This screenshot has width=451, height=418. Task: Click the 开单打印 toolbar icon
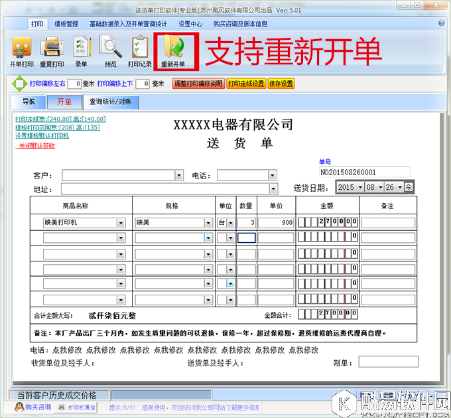22,52
